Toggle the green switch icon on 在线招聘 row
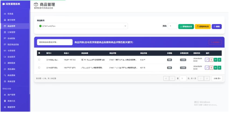This screenshot has width=229, height=113. (216, 60)
